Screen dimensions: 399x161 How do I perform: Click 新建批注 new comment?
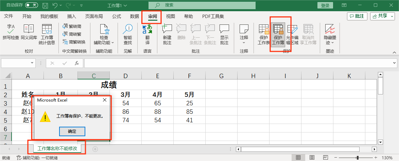click(167, 35)
